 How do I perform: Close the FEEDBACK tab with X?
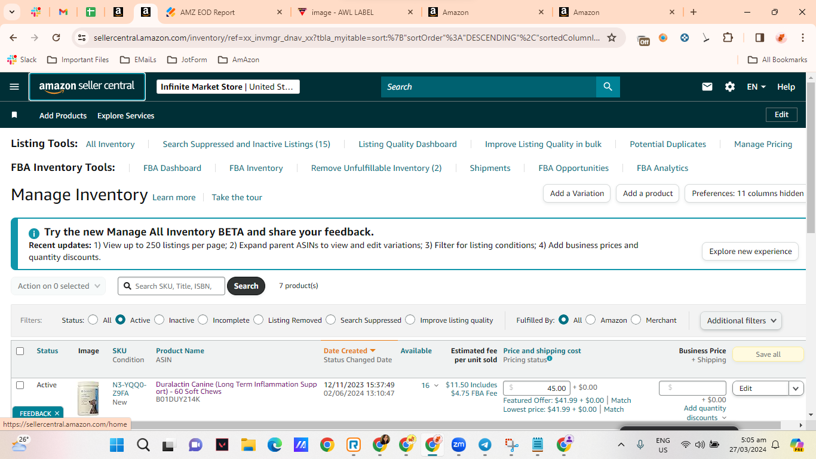pyautogui.click(x=57, y=413)
